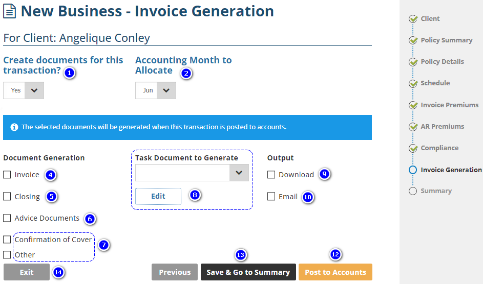Click the Summary step circle icon

[x=413, y=191]
